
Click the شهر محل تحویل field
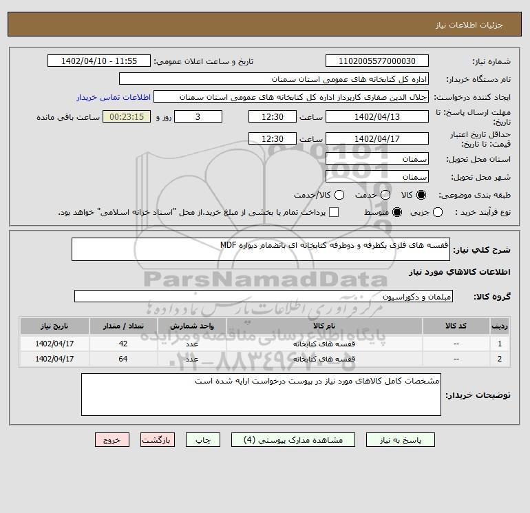tap(377, 176)
